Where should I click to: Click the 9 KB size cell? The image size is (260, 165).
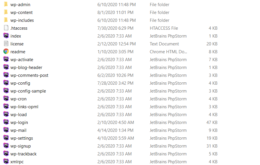213,130
